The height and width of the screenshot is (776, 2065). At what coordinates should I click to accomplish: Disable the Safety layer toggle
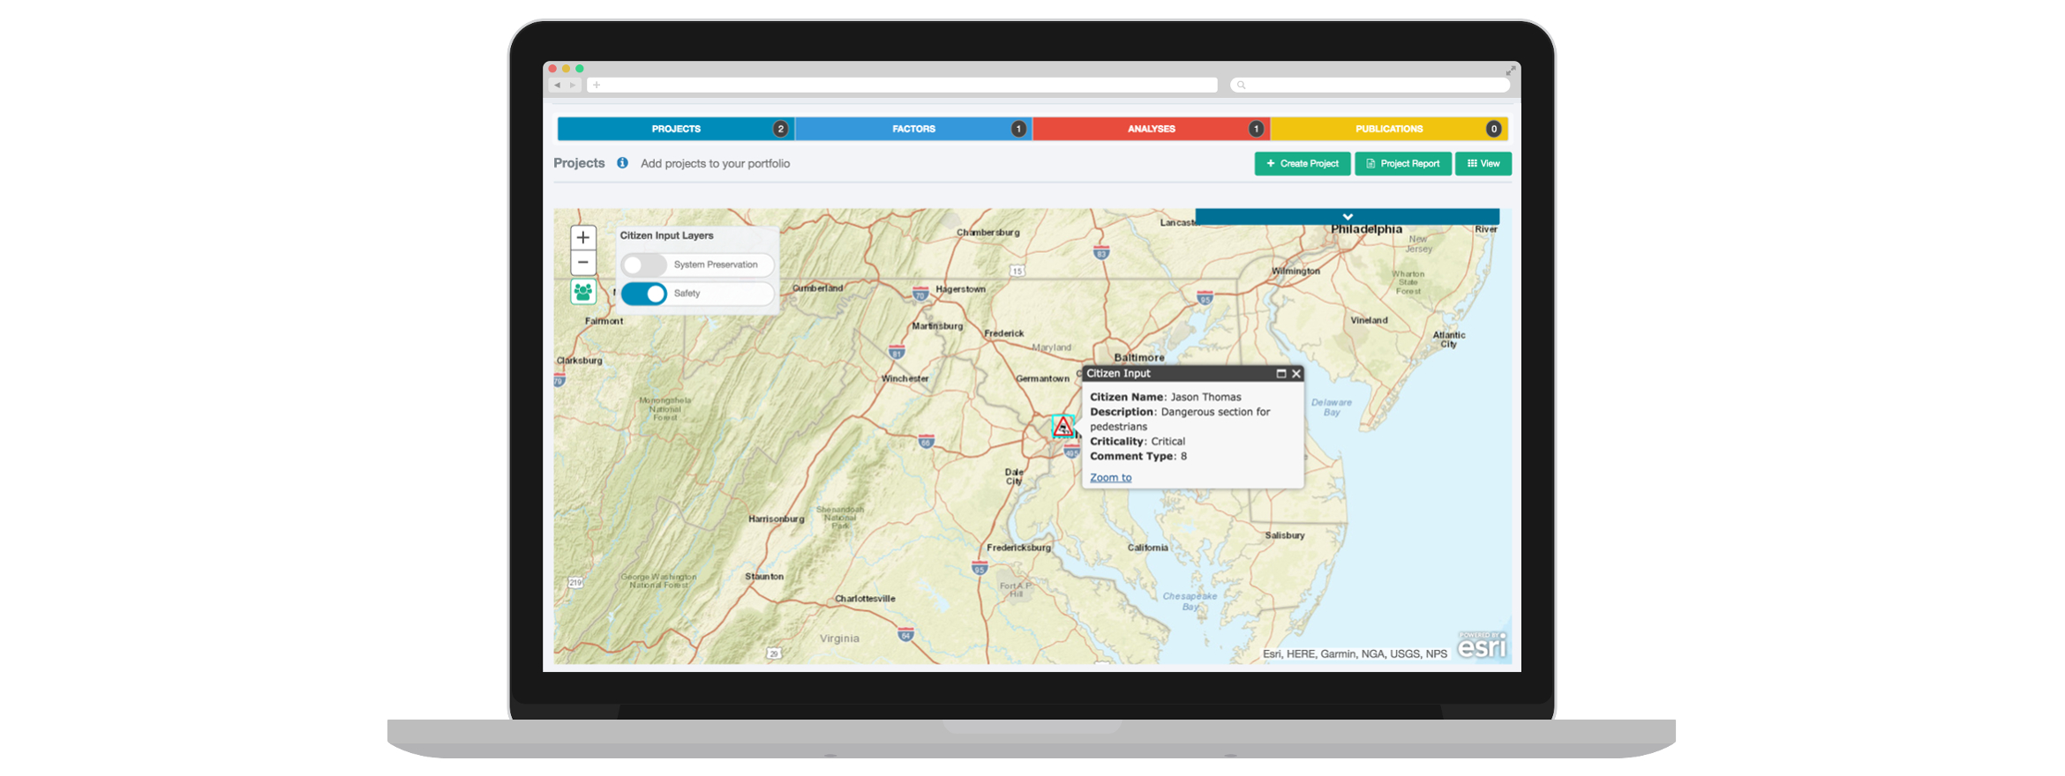644,294
